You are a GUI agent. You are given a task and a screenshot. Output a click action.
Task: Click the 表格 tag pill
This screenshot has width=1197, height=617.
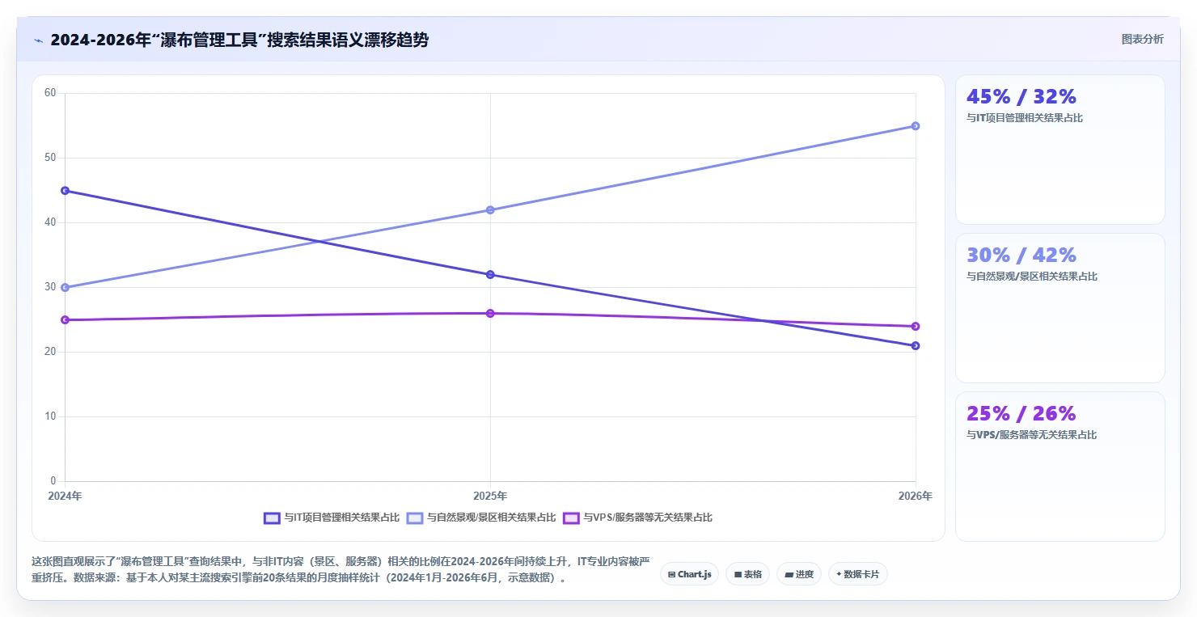747,574
